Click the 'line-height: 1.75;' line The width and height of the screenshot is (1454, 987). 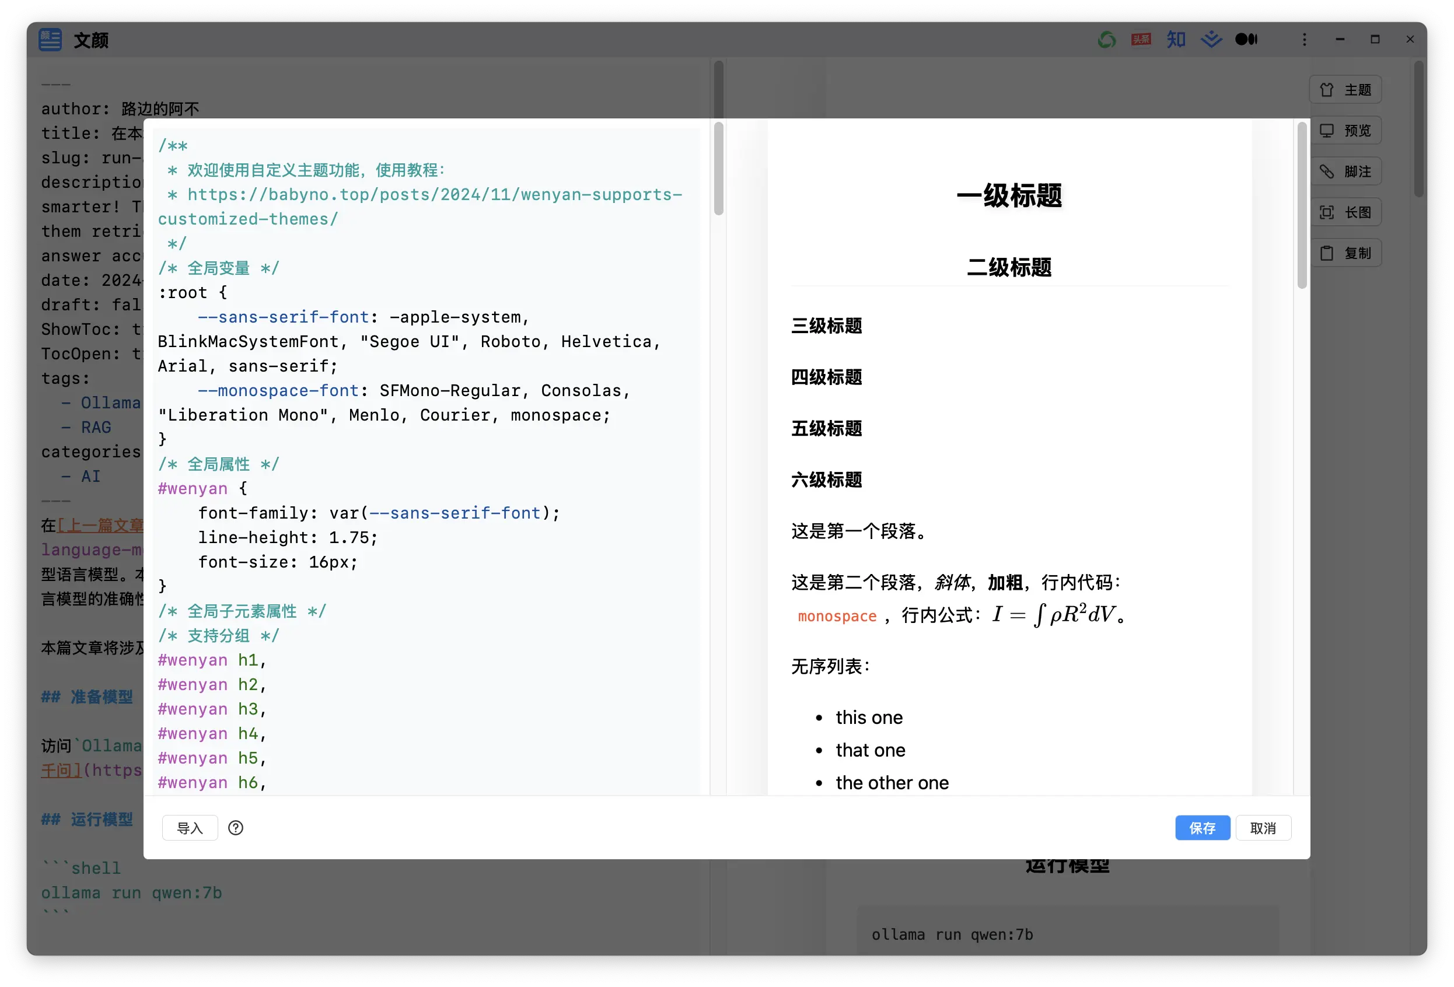(288, 537)
